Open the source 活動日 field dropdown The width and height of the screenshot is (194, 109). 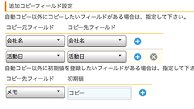[x=35, y=56]
